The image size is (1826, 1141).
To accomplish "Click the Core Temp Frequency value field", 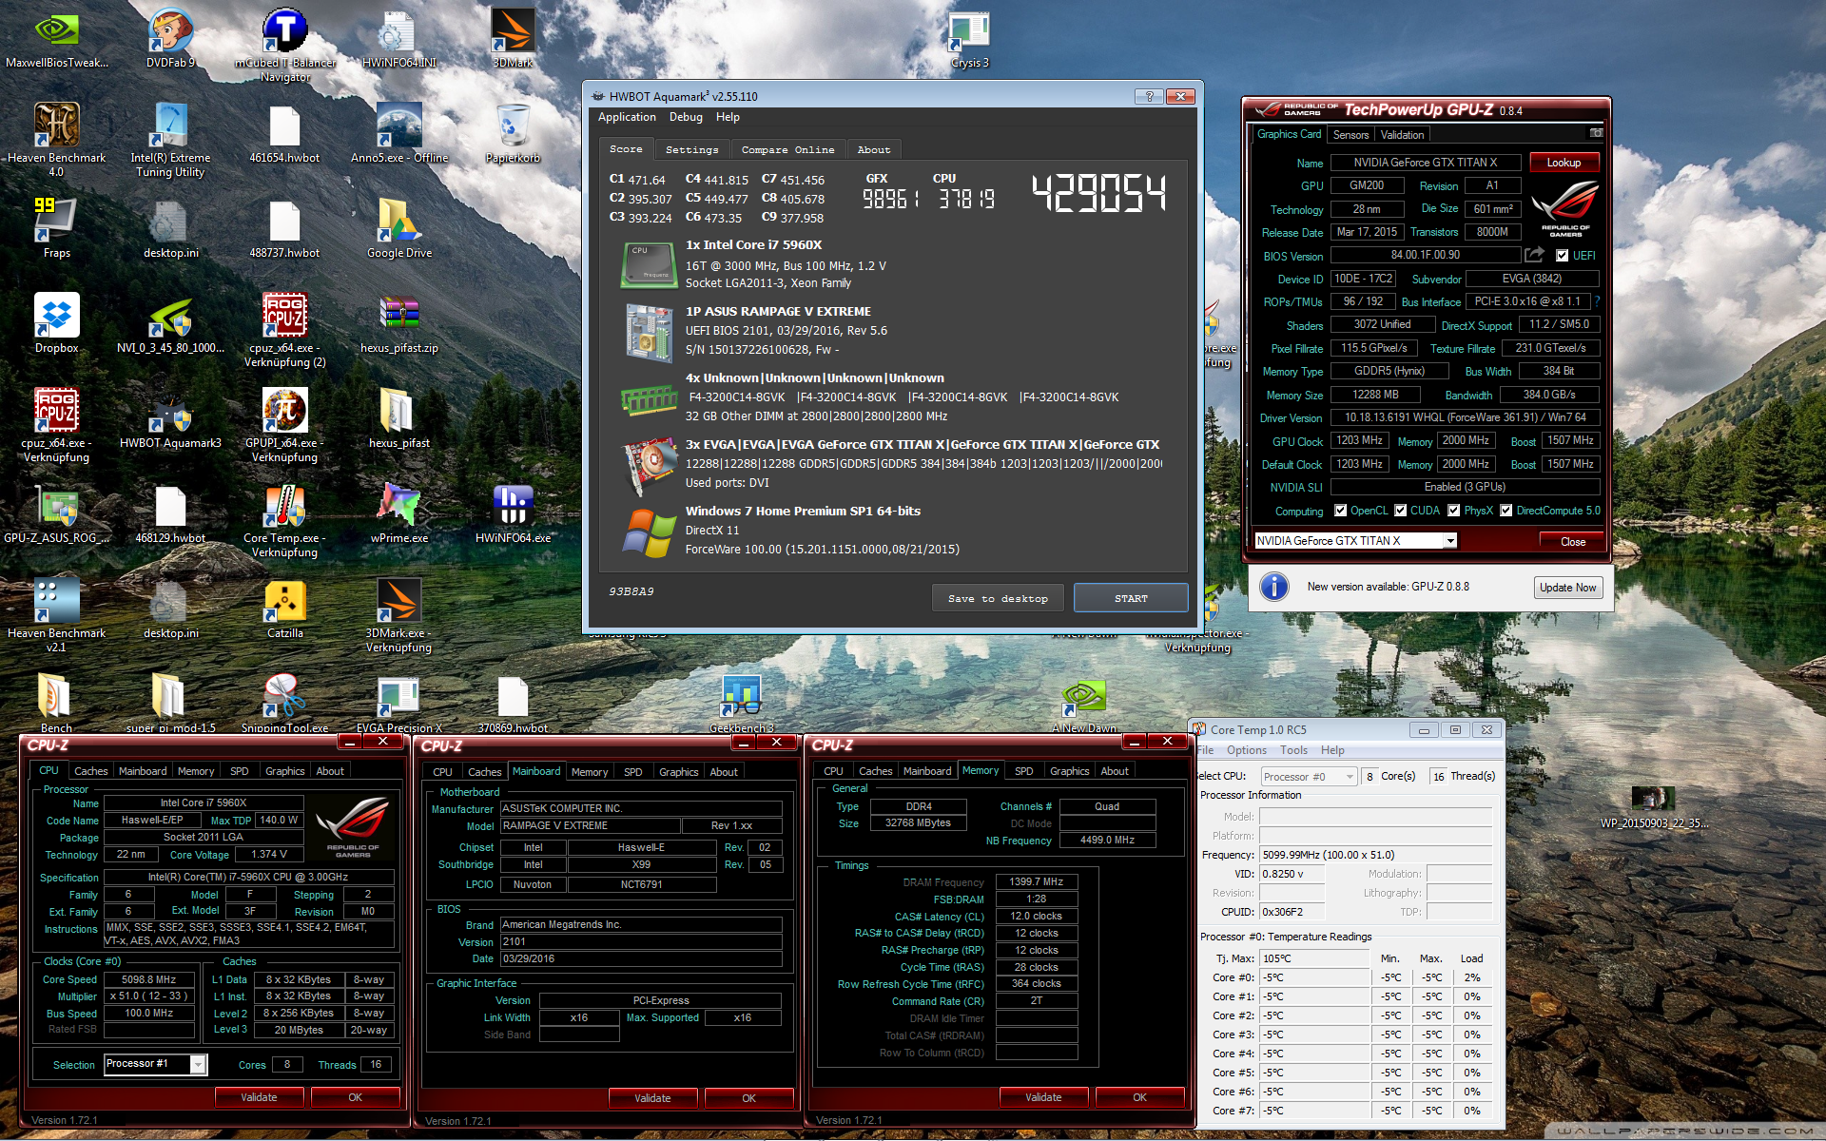I will click(1375, 855).
